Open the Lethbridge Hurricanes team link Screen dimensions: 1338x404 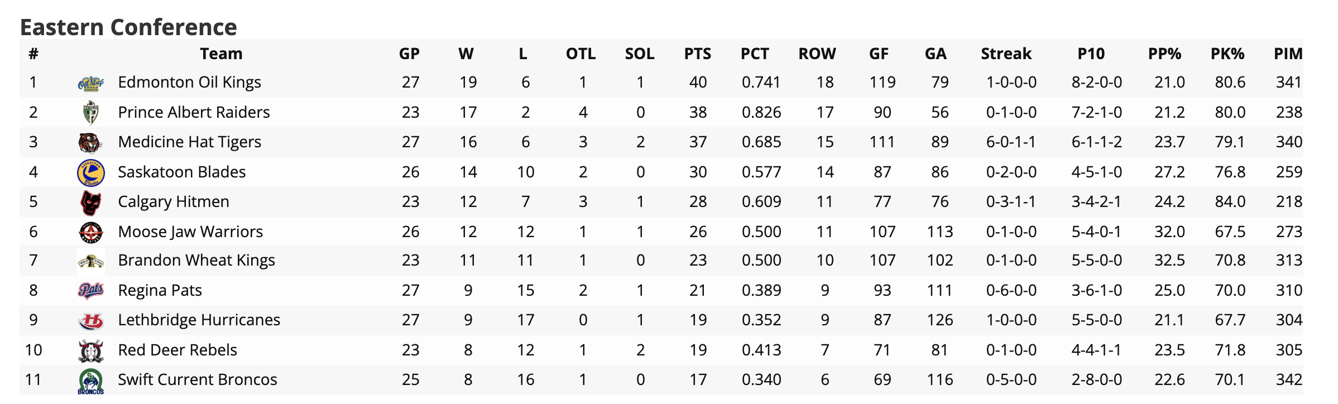click(199, 320)
